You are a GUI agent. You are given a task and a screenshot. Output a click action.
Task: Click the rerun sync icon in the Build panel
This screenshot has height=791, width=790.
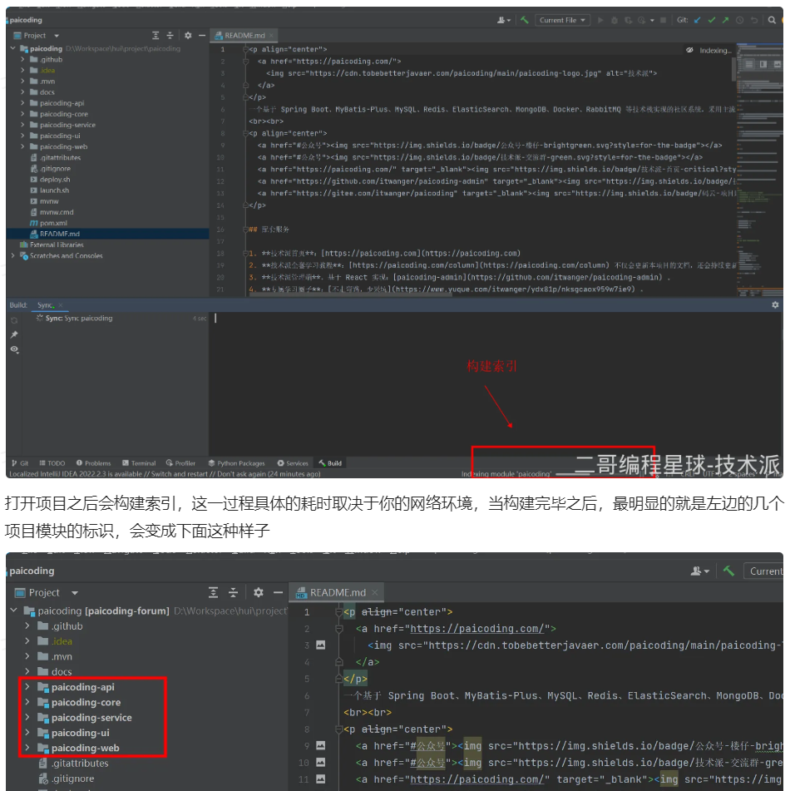click(14, 321)
